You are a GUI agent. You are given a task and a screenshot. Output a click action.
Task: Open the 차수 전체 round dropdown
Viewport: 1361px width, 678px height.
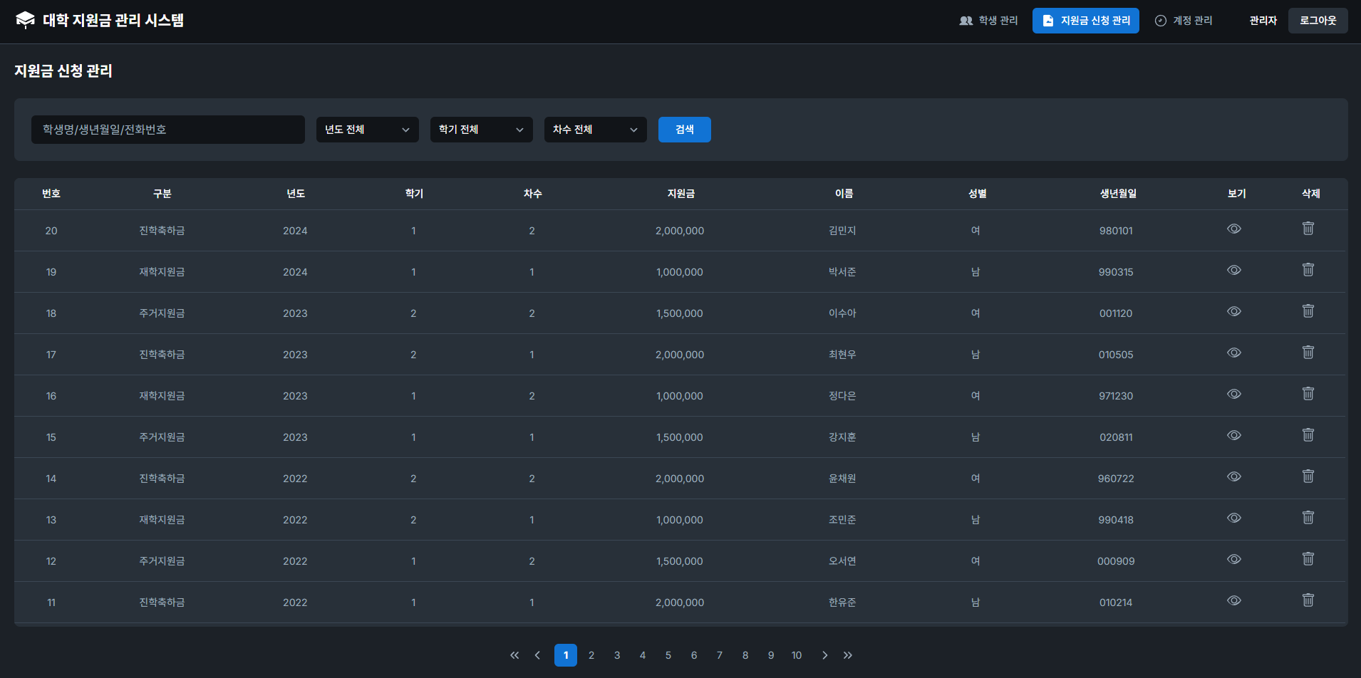pyautogui.click(x=595, y=130)
